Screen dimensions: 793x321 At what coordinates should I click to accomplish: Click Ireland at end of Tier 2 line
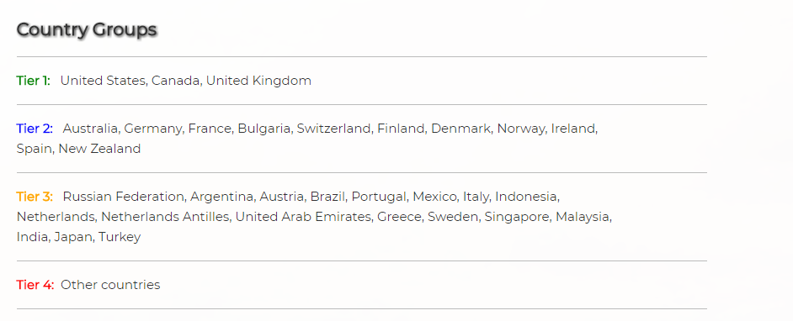[x=573, y=129]
